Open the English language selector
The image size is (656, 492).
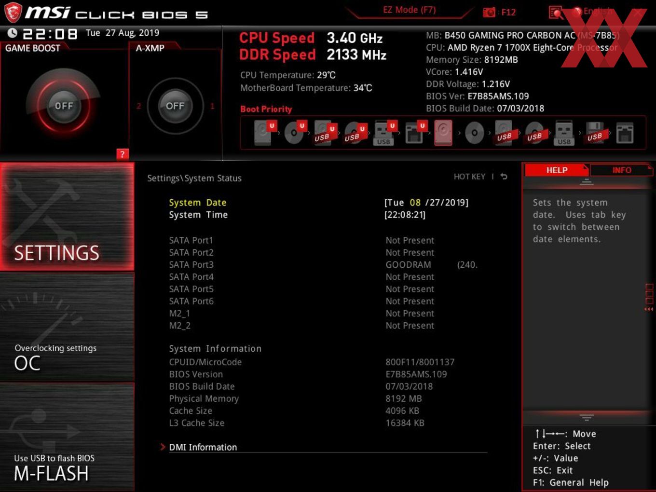pyautogui.click(x=599, y=12)
